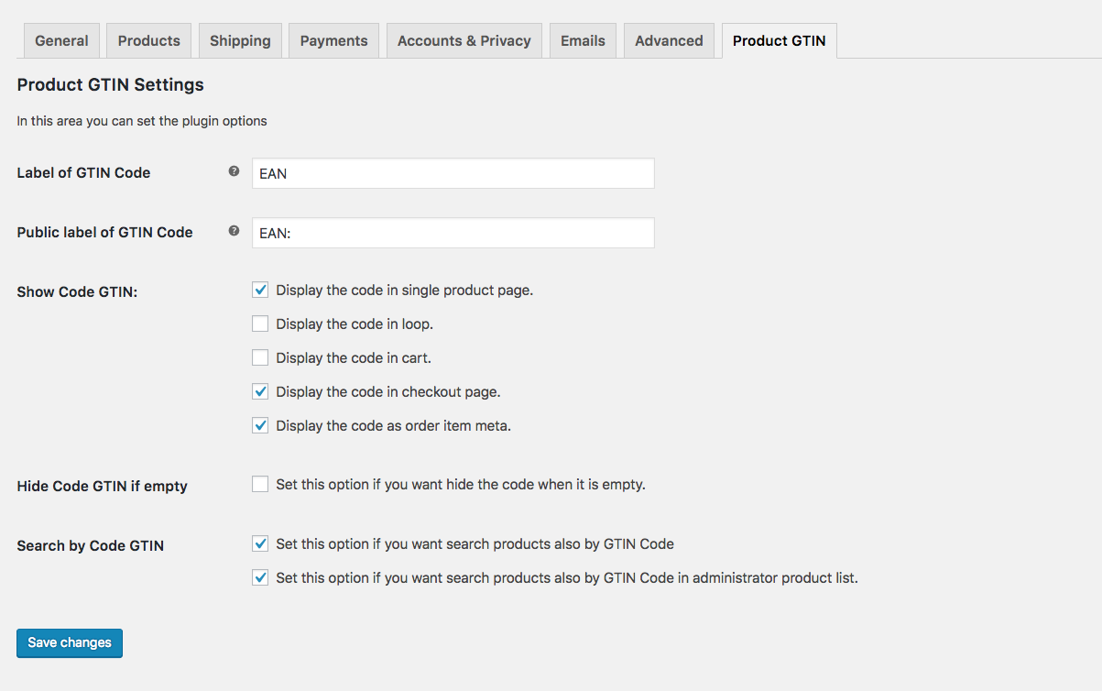Select the Accounts & Privacy tab
The width and height of the screenshot is (1102, 691).
tap(464, 41)
